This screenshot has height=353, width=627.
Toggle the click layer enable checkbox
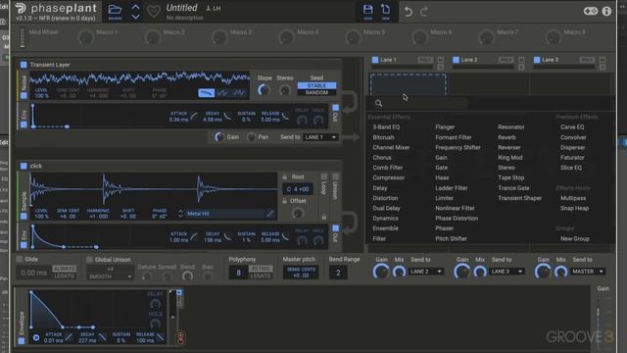24,166
